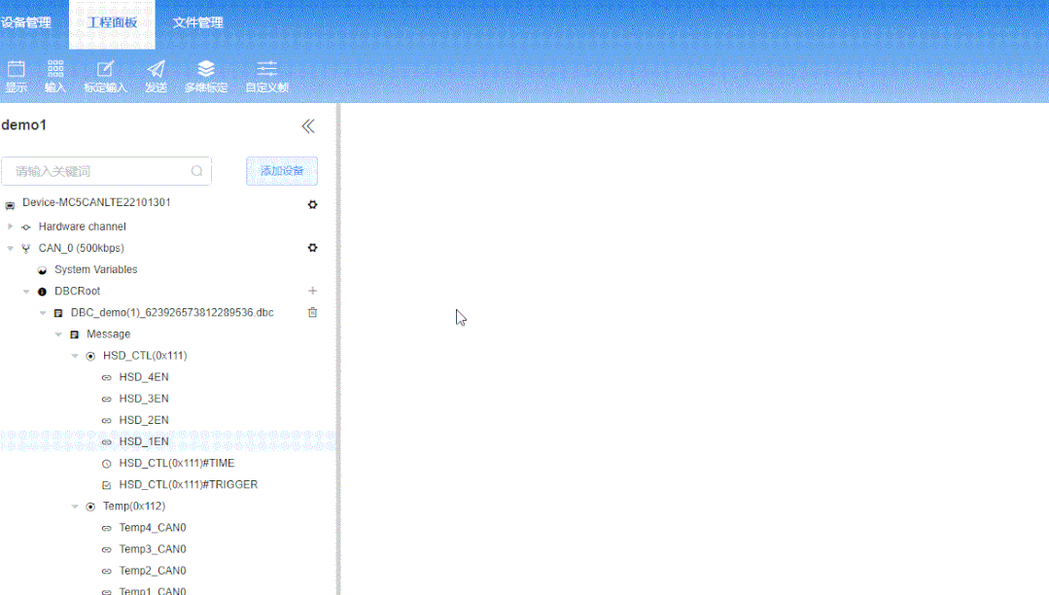Click the 添加设备 button

[282, 171]
